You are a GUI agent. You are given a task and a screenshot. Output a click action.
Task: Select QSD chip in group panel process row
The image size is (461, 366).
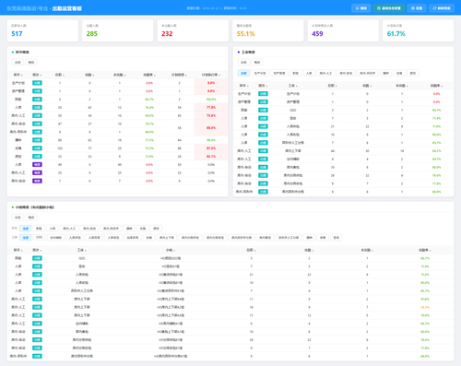pyautogui.click(x=39, y=237)
